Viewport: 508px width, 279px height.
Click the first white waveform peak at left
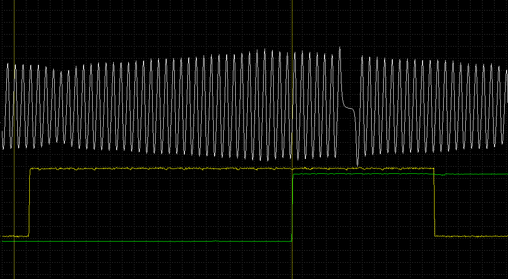[x=8, y=64]
